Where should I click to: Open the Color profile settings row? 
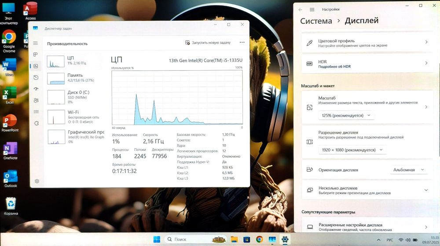point(367,43)
